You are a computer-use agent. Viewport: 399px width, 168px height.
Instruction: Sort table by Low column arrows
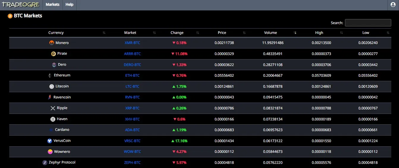click(388, 33)
